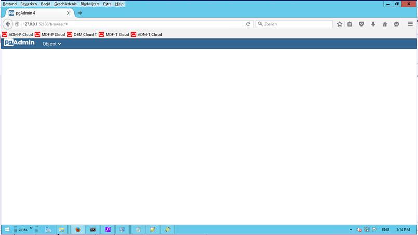
Task: Open the Geschiedenis menu
Action: click(66, 4)
